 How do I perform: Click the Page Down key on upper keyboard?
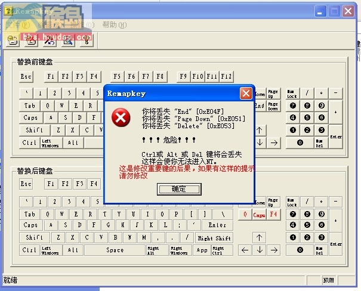pos(273,106)
